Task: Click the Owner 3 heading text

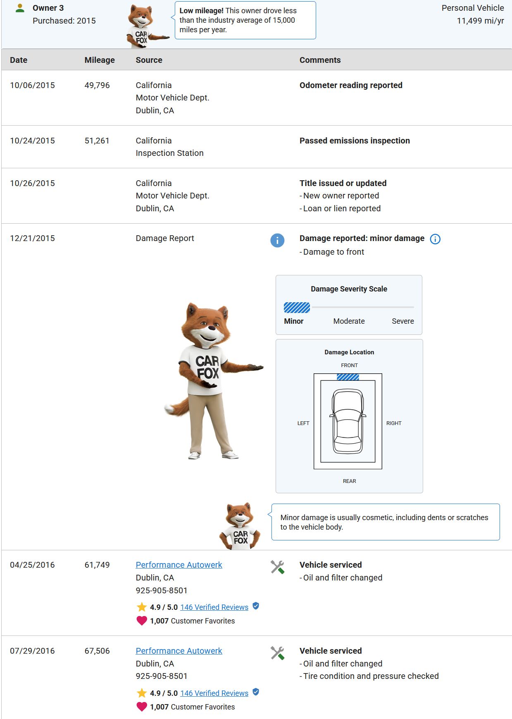Action: pyautogui.click(x=48, y=8)
